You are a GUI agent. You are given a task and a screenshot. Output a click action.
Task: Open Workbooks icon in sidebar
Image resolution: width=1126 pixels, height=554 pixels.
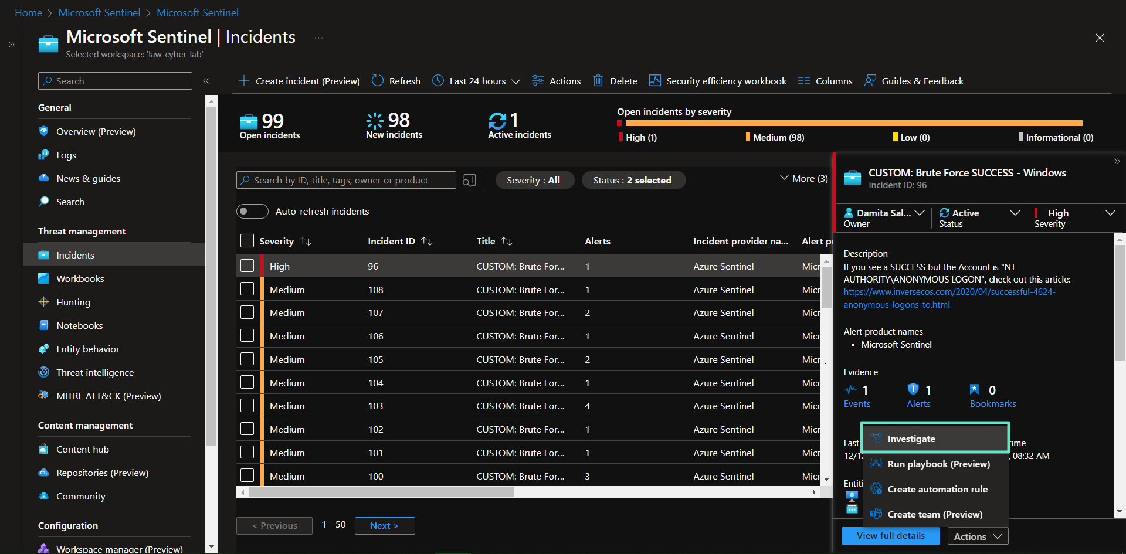coord(44,278)
